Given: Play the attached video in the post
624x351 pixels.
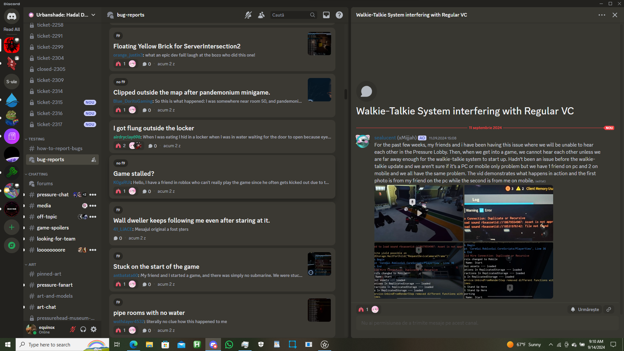Looking at the screenshot, I should click(419, 213).
